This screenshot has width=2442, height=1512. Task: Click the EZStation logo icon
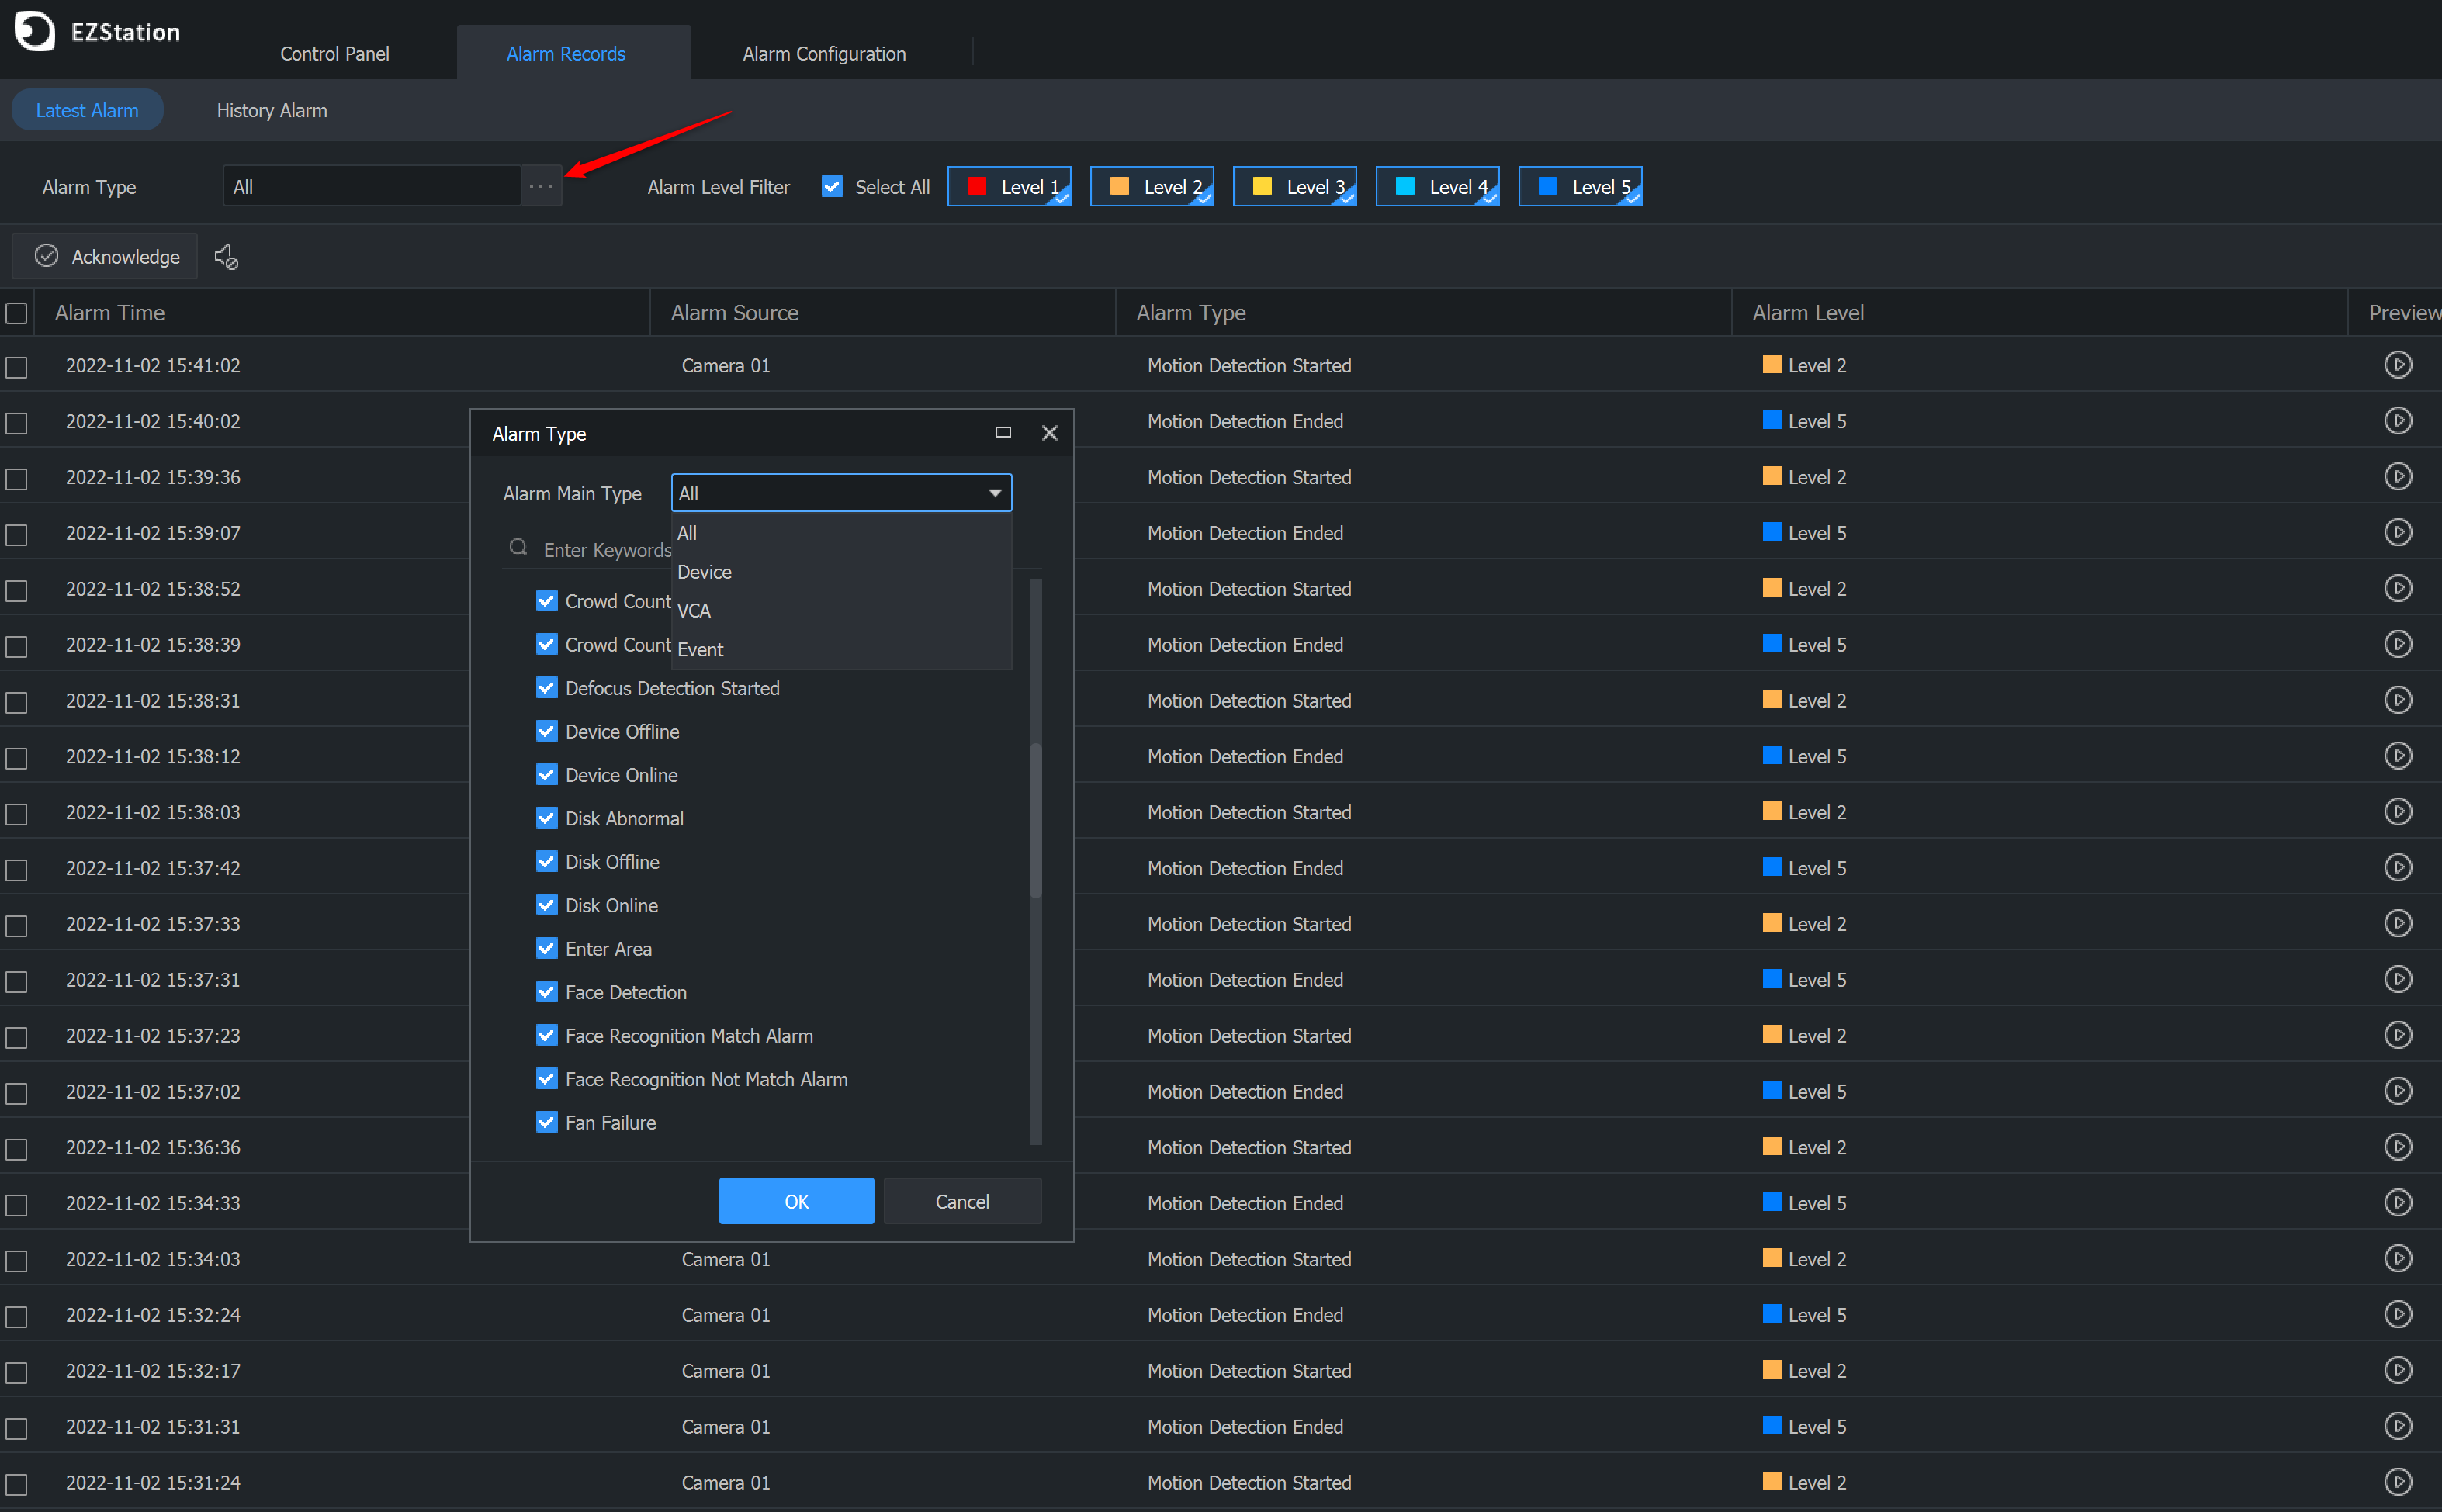(35, 31)
